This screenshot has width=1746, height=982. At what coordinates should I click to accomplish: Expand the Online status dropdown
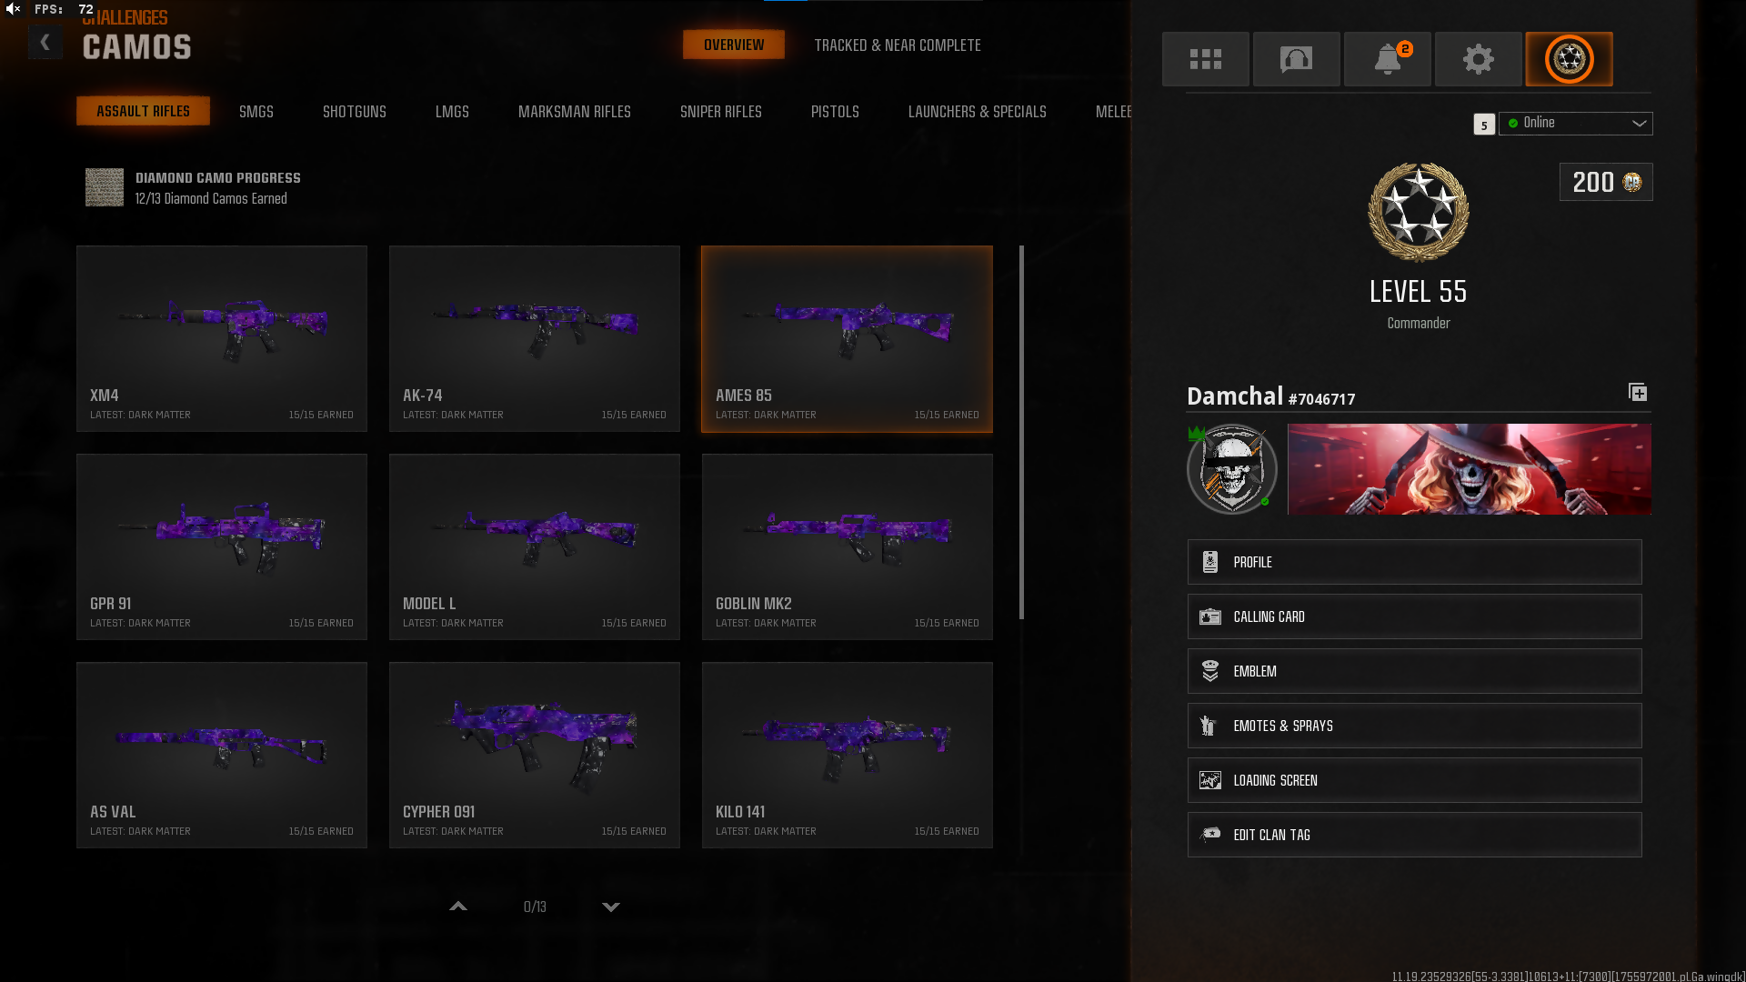1575,124
